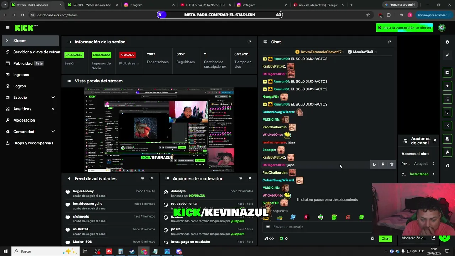Reply to the DSTigers1029 jajaa message
Image resolution: width=455 pixels, height=256 pixels.
374,165
